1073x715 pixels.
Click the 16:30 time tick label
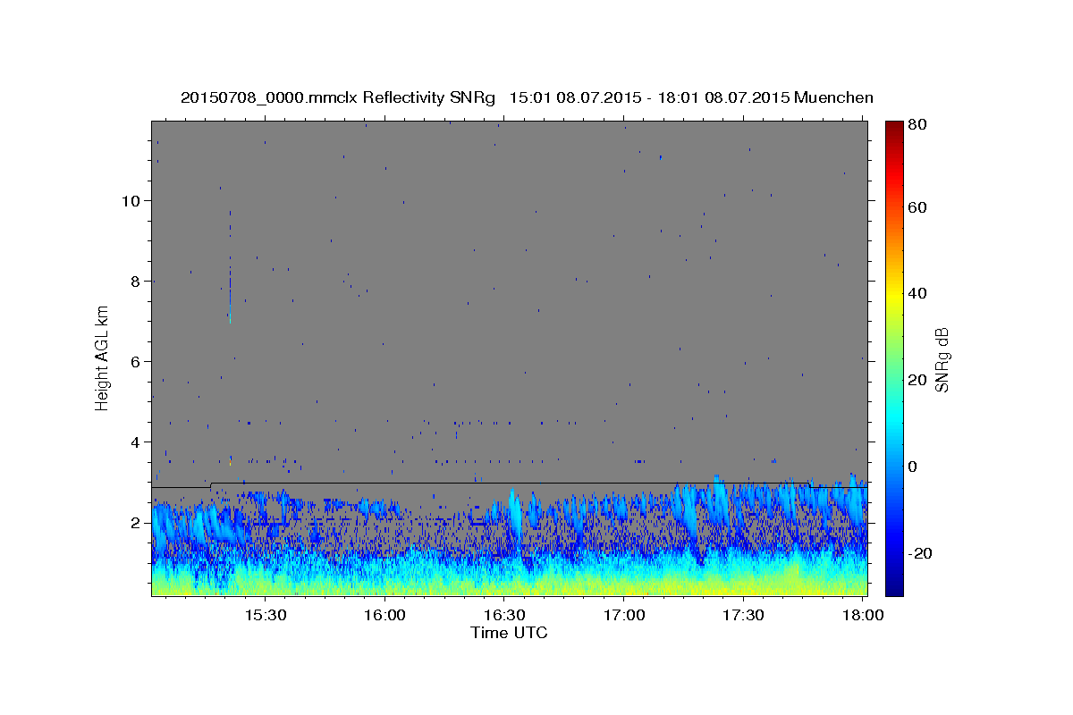(504, 616)
